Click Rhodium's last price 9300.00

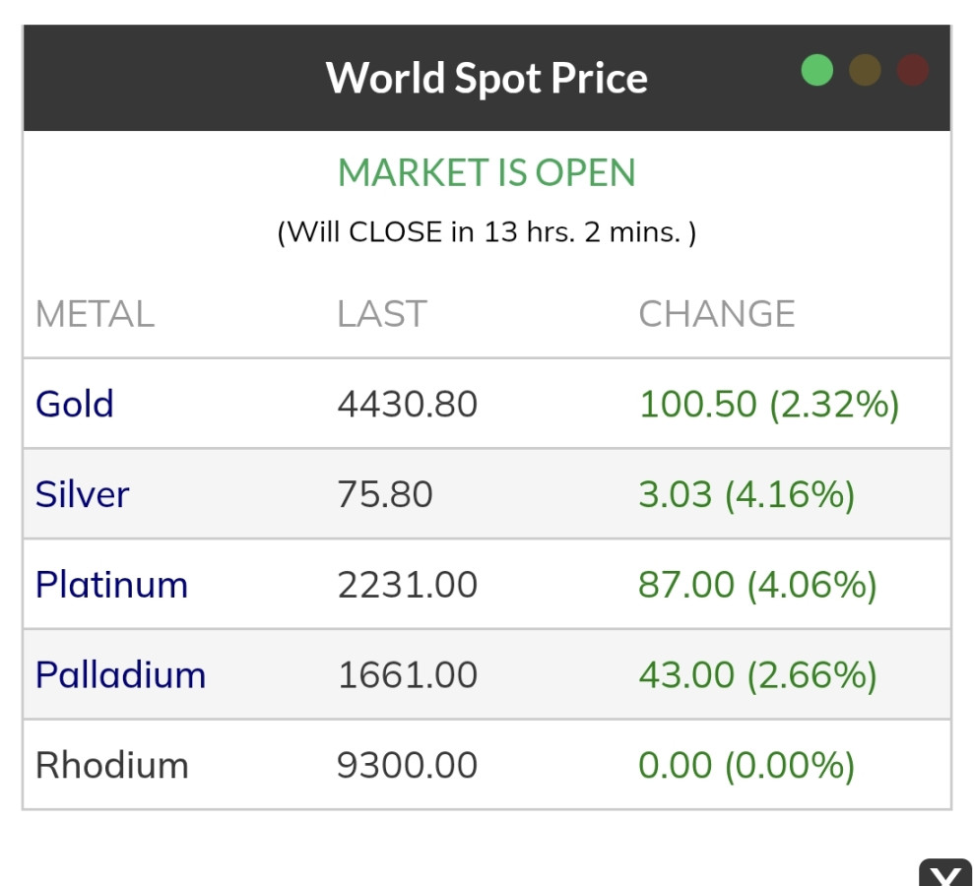point(407,765)
